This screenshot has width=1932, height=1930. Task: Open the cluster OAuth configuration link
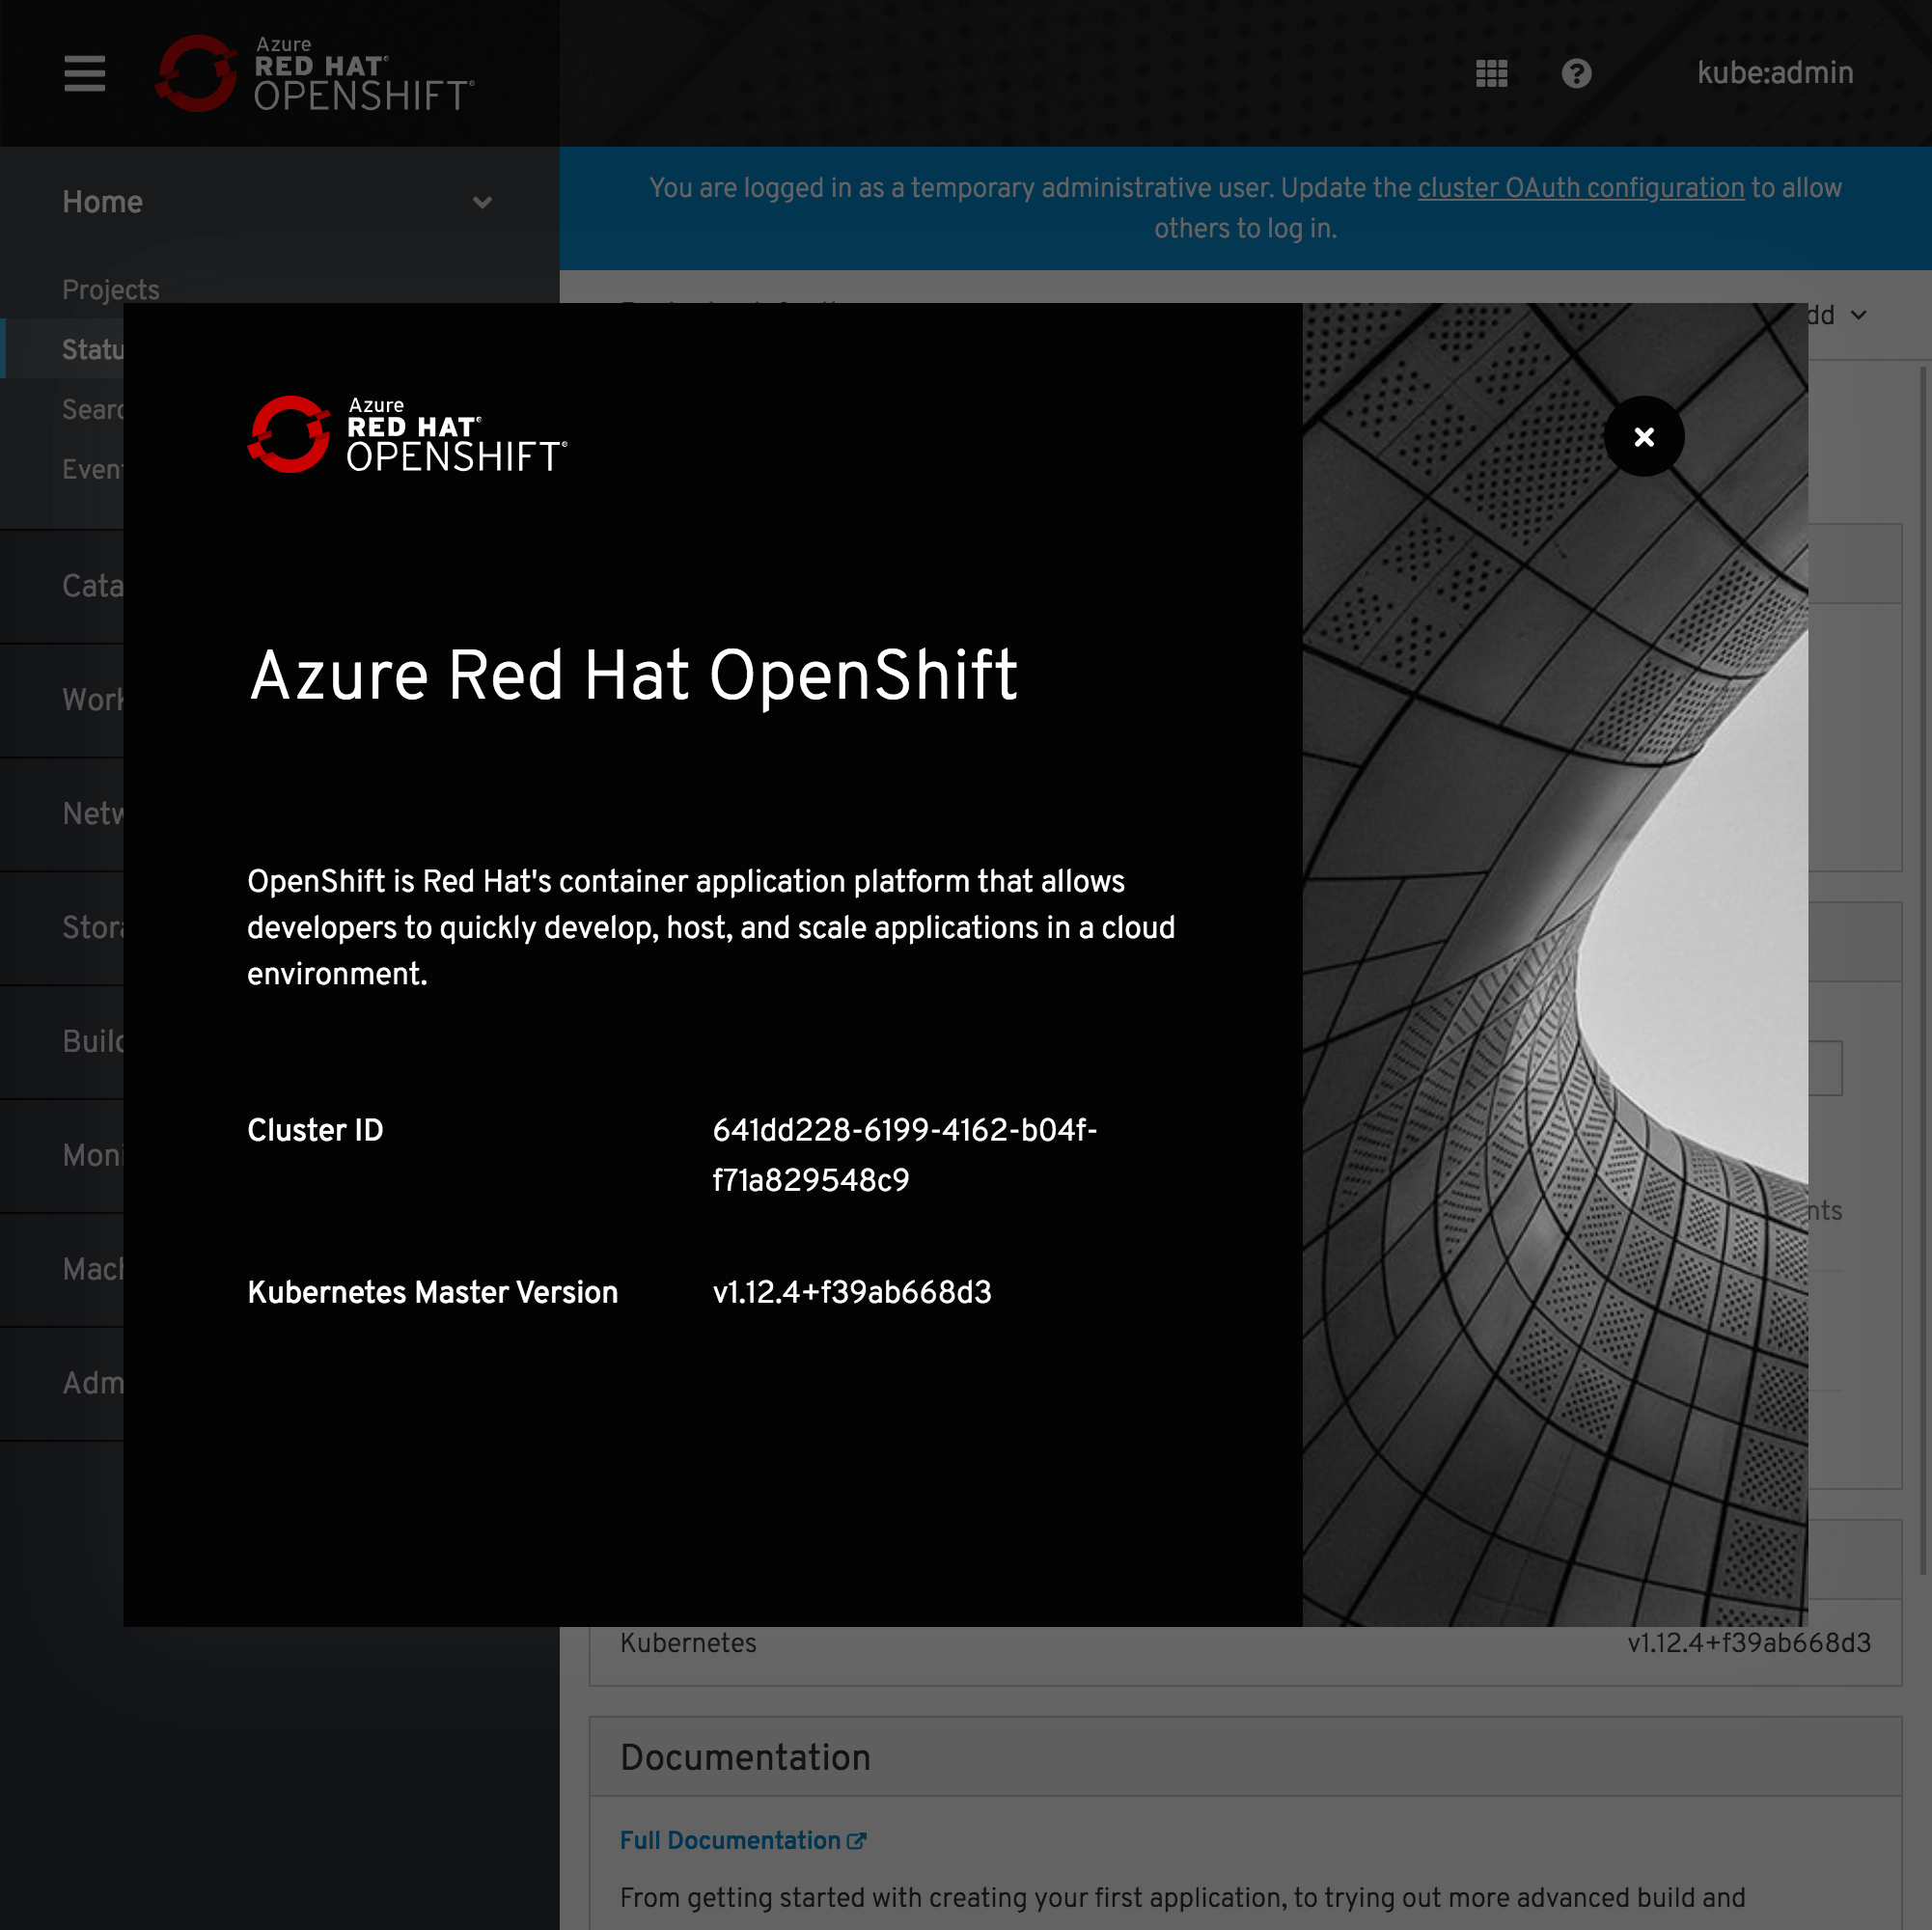[x=1580, y=188]
